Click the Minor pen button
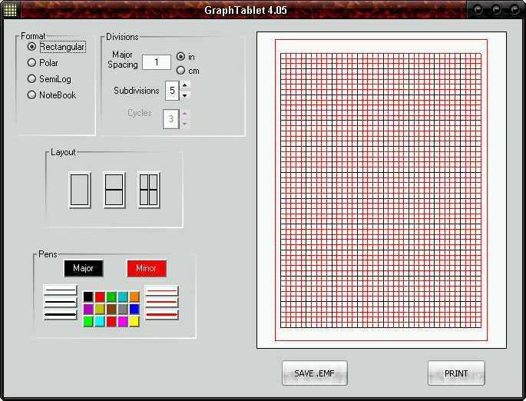526x401 pixels. [x=146, y=268]
